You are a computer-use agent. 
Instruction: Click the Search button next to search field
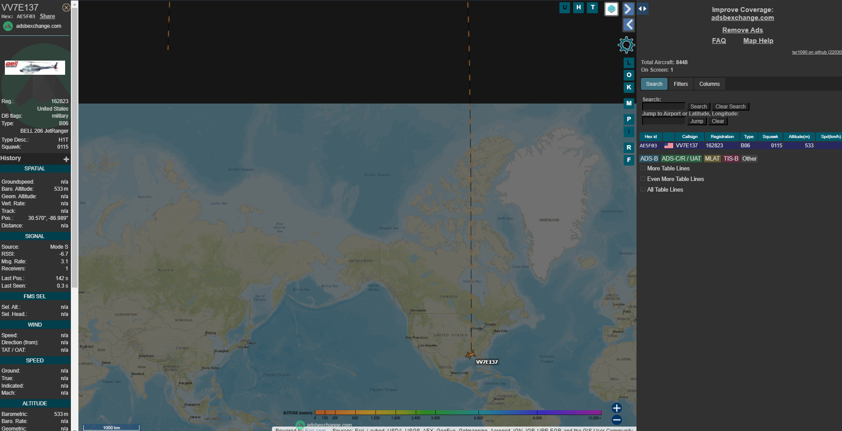tap(698, 107)
